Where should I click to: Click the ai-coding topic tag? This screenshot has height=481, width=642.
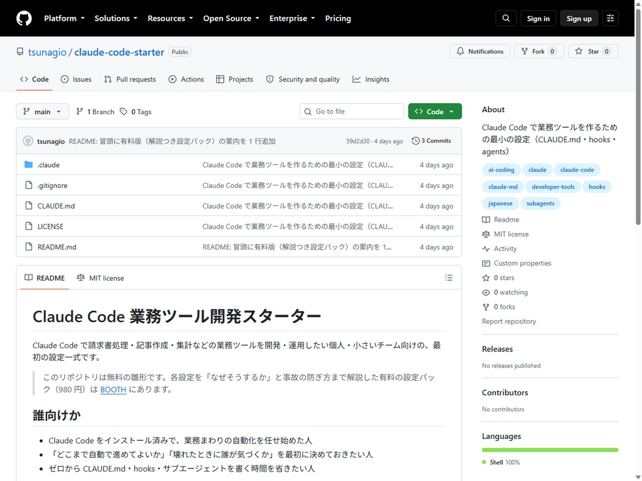pos(501,170)
